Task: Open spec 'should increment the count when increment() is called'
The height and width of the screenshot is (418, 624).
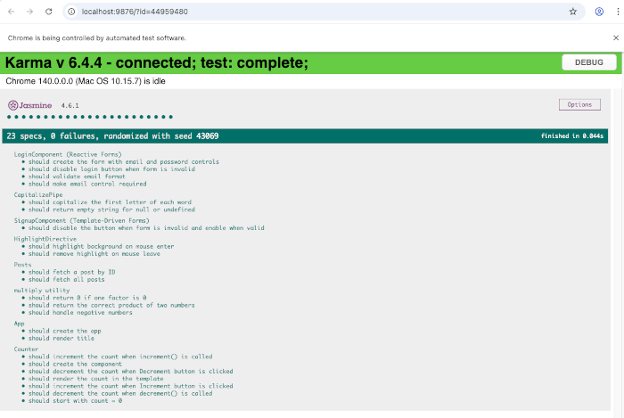Action: pyautogui.click(x=120, y=357)
